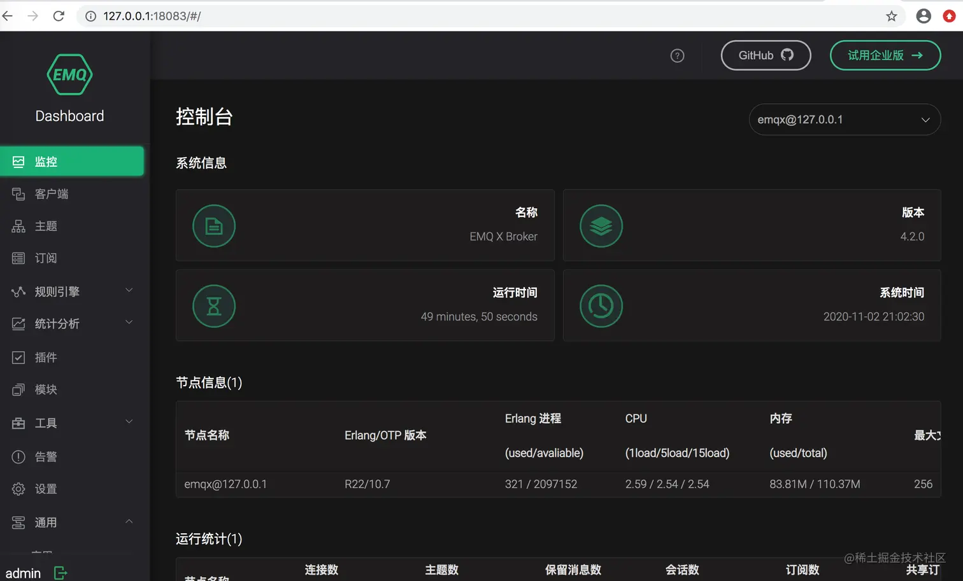This screenshot has height=581, width=963.
Task: Click the 保留消息数 column header
Action: [573, 570]
